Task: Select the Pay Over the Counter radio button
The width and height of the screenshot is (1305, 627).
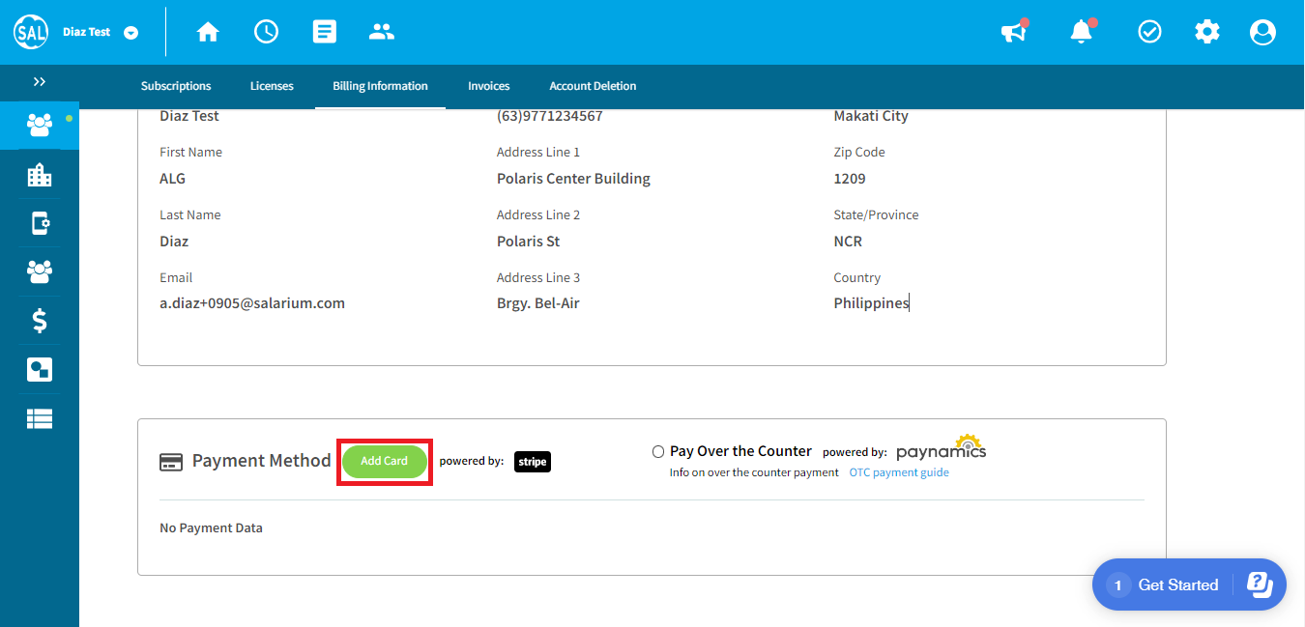Action: click(x=658, y=451)
